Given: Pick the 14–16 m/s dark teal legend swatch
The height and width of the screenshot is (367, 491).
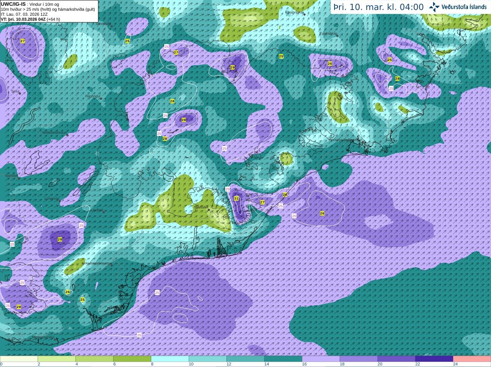Looking at the screenshot, I should [x=283, y=359].
